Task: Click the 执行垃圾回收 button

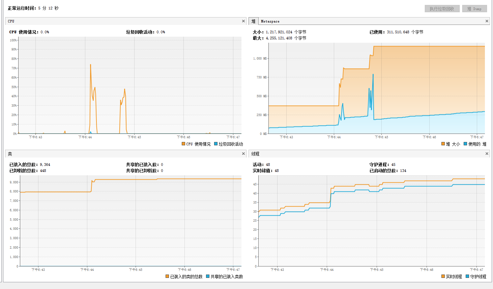Action: pyautogui.click(x=442, y=9)
